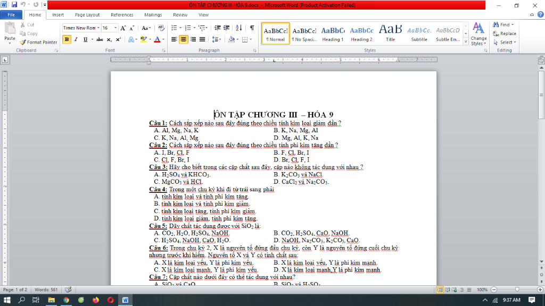
Task: Toggle Show/Hide paragraph marks
Action: pos(252,28)
